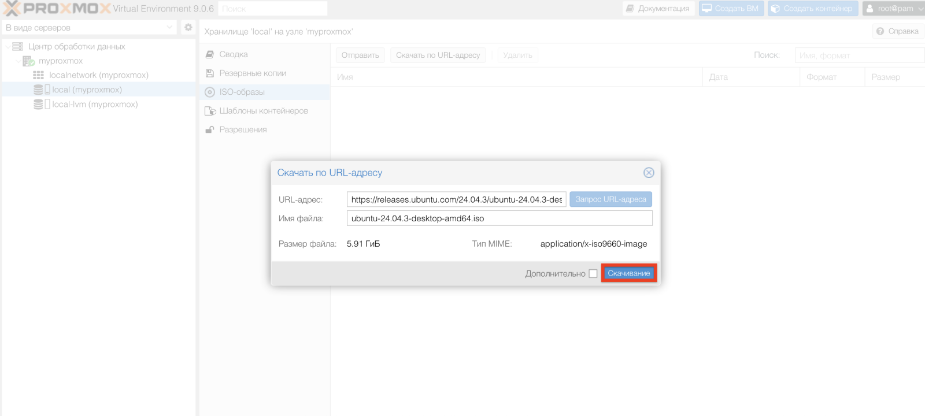The image size is (925, 416).
Task: Select the ISO-образы section
Action: pyautogui.click(x=265, y=92)
